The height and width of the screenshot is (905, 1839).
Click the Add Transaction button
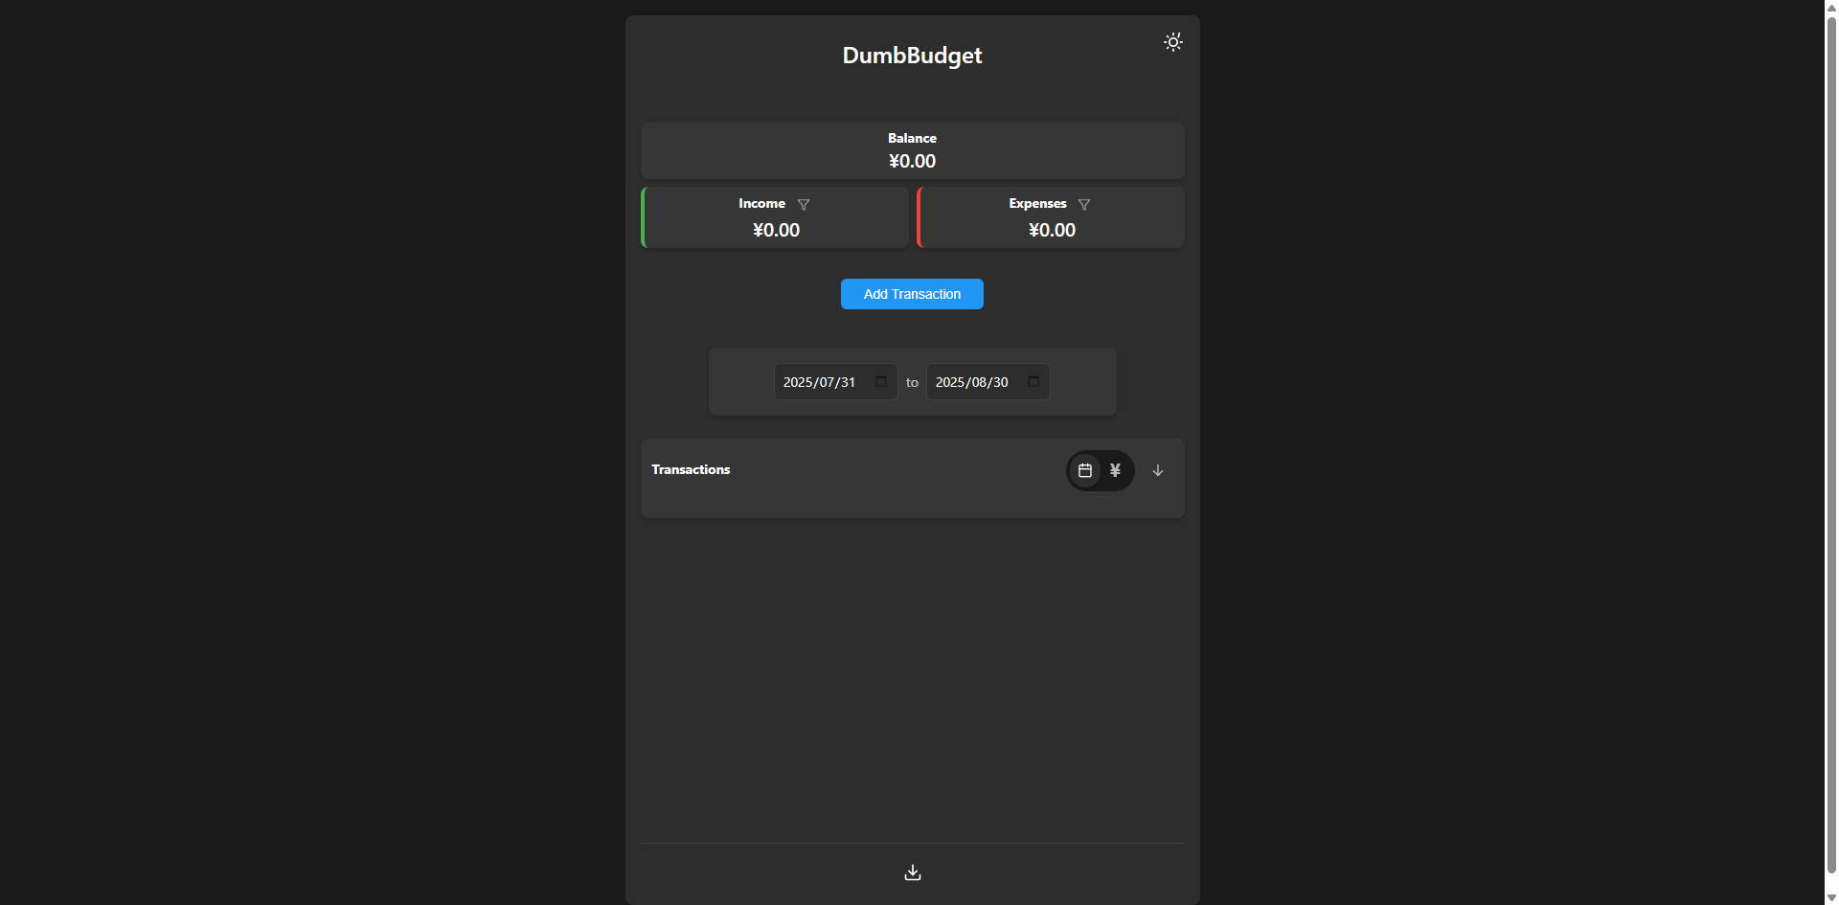pyautogui.click(x=912, y=294)
